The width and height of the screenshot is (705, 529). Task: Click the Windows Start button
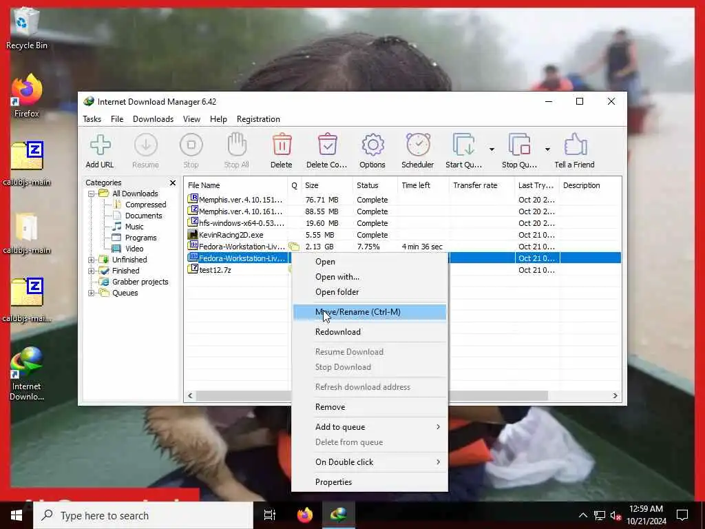click(x=17, y=515)
